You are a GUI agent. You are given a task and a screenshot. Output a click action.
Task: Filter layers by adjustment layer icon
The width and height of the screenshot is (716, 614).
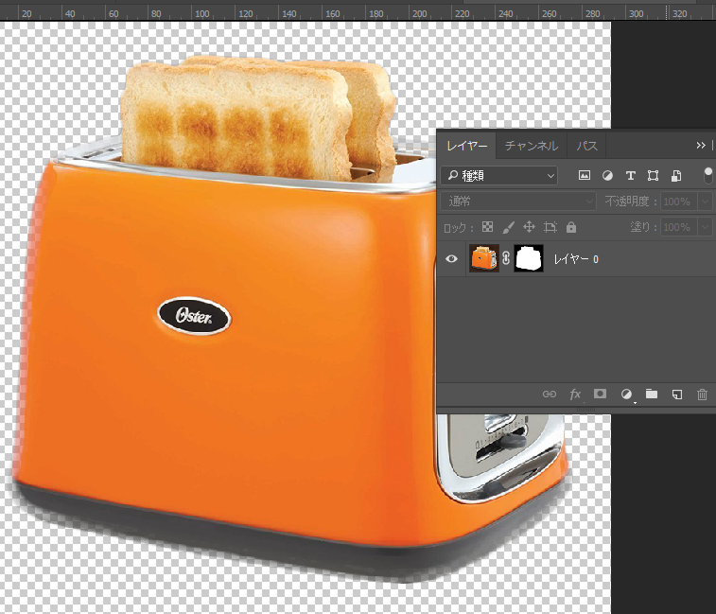click(x=607, y=175)
